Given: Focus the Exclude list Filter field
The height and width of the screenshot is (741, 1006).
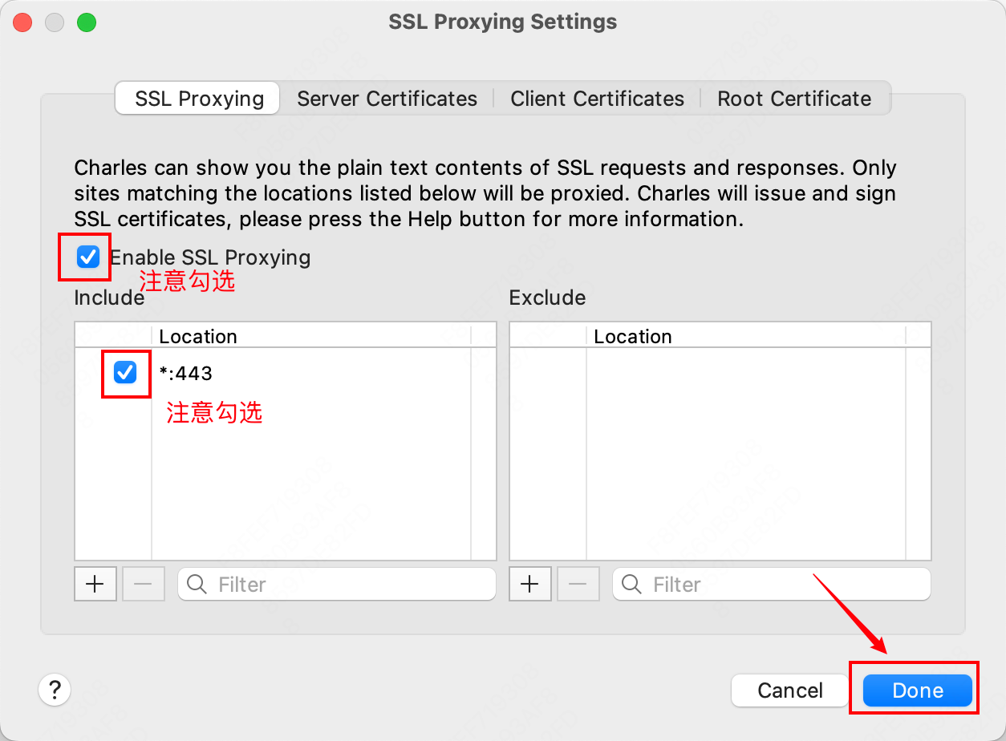Looking at the screenshot, I should point(772,584).
